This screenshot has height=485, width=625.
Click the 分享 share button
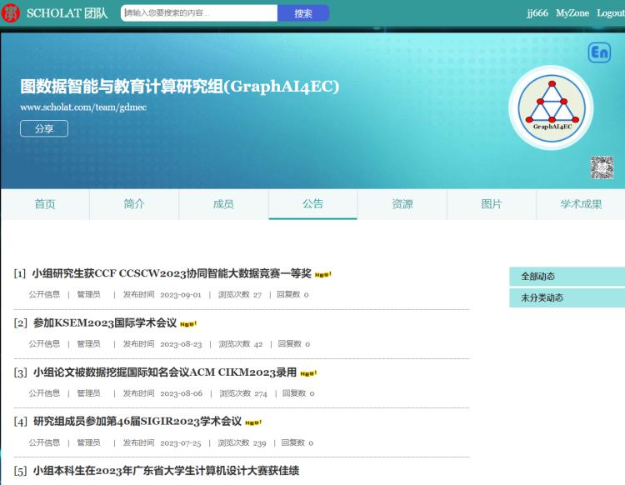coord(44,129)
